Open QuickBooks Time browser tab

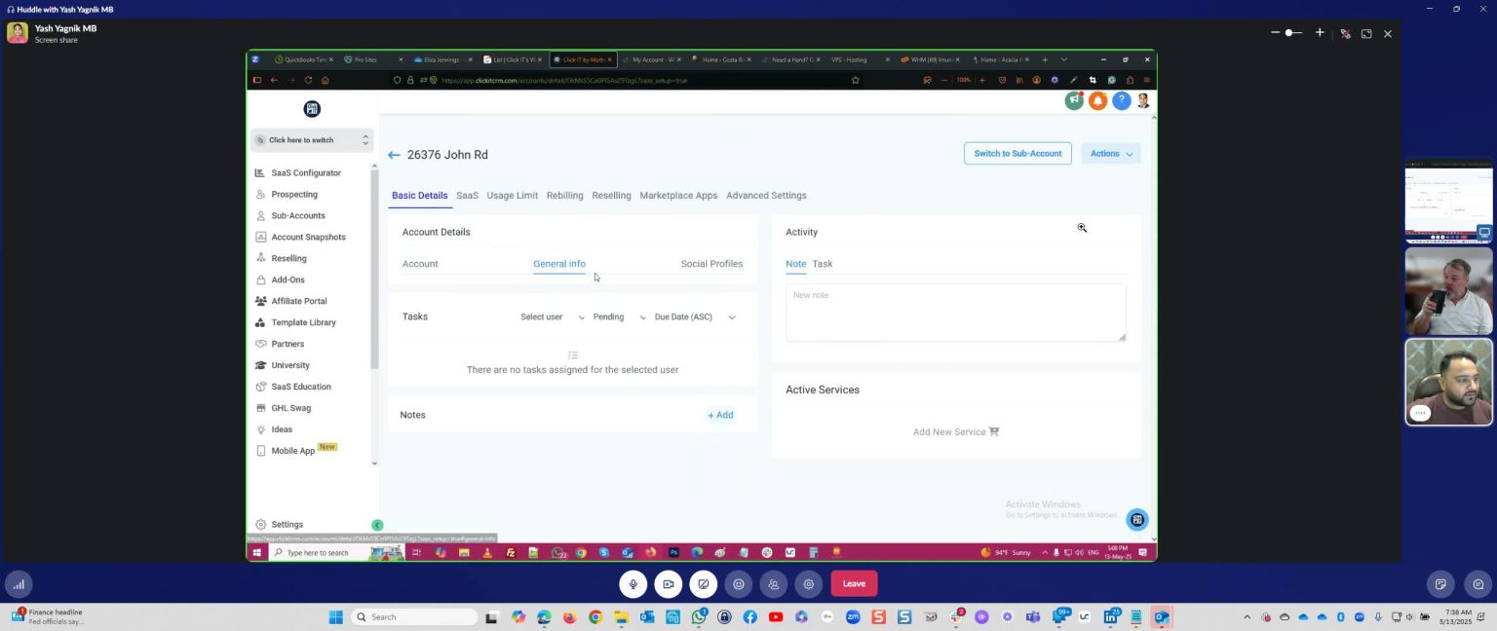pyautogui.click(x=303, y=59)
